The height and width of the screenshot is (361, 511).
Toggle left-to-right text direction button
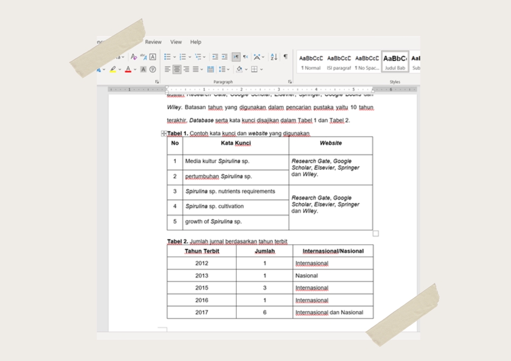tap(235, 56)
